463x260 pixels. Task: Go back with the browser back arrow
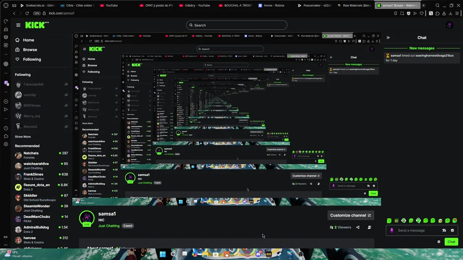(x=14, y=13)
